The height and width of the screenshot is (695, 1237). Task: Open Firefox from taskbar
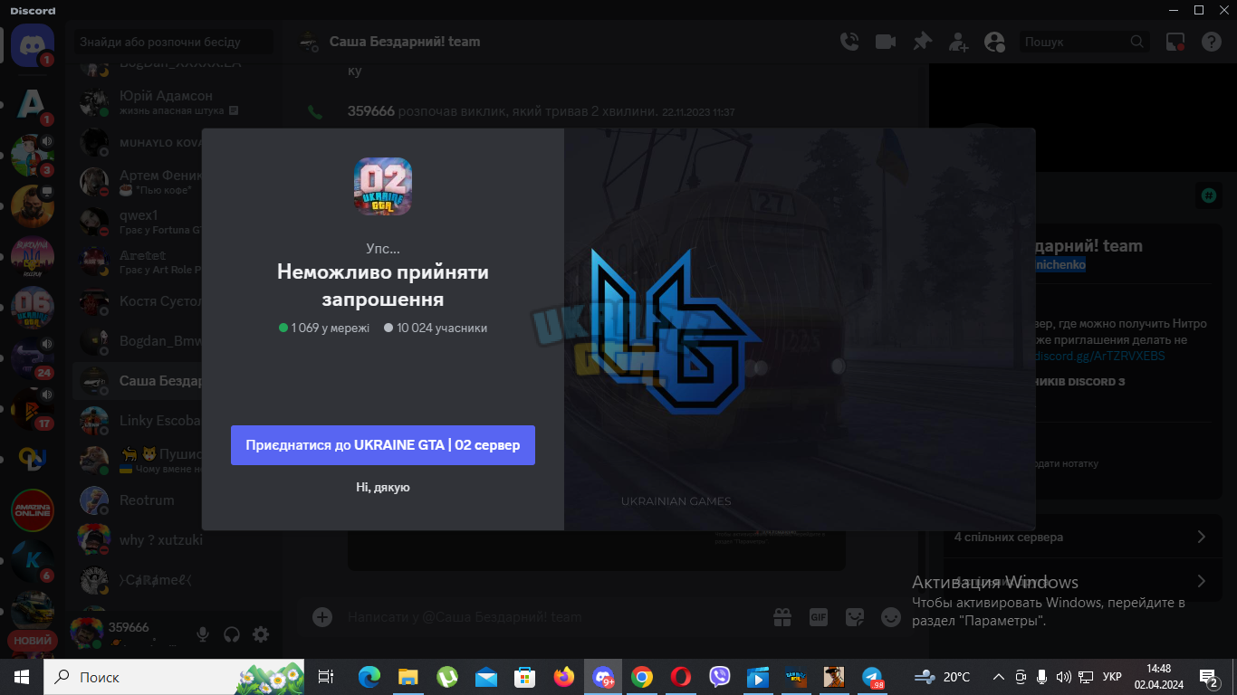[564, 677]
